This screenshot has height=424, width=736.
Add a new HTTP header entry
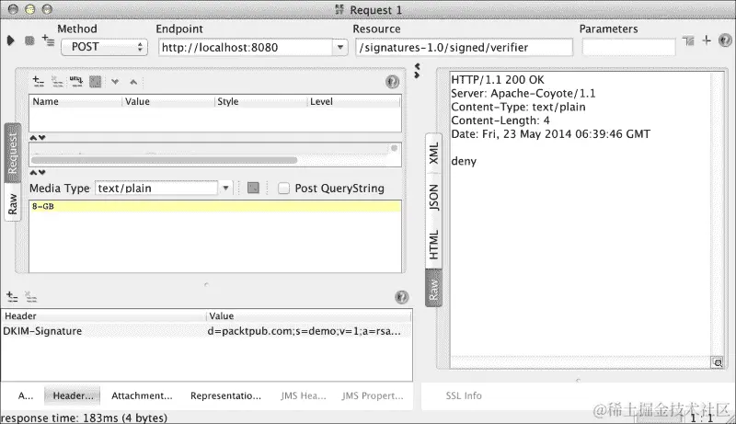(x=12, y=296)
